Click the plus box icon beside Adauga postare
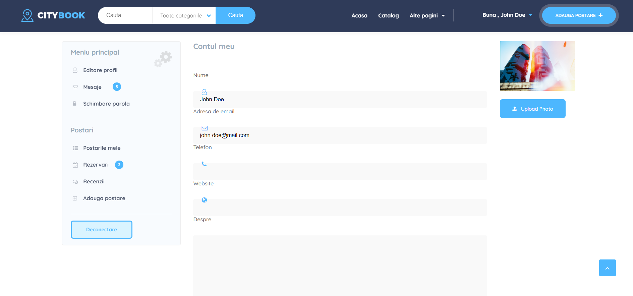 pyautogui.click(x=75, y=198)
